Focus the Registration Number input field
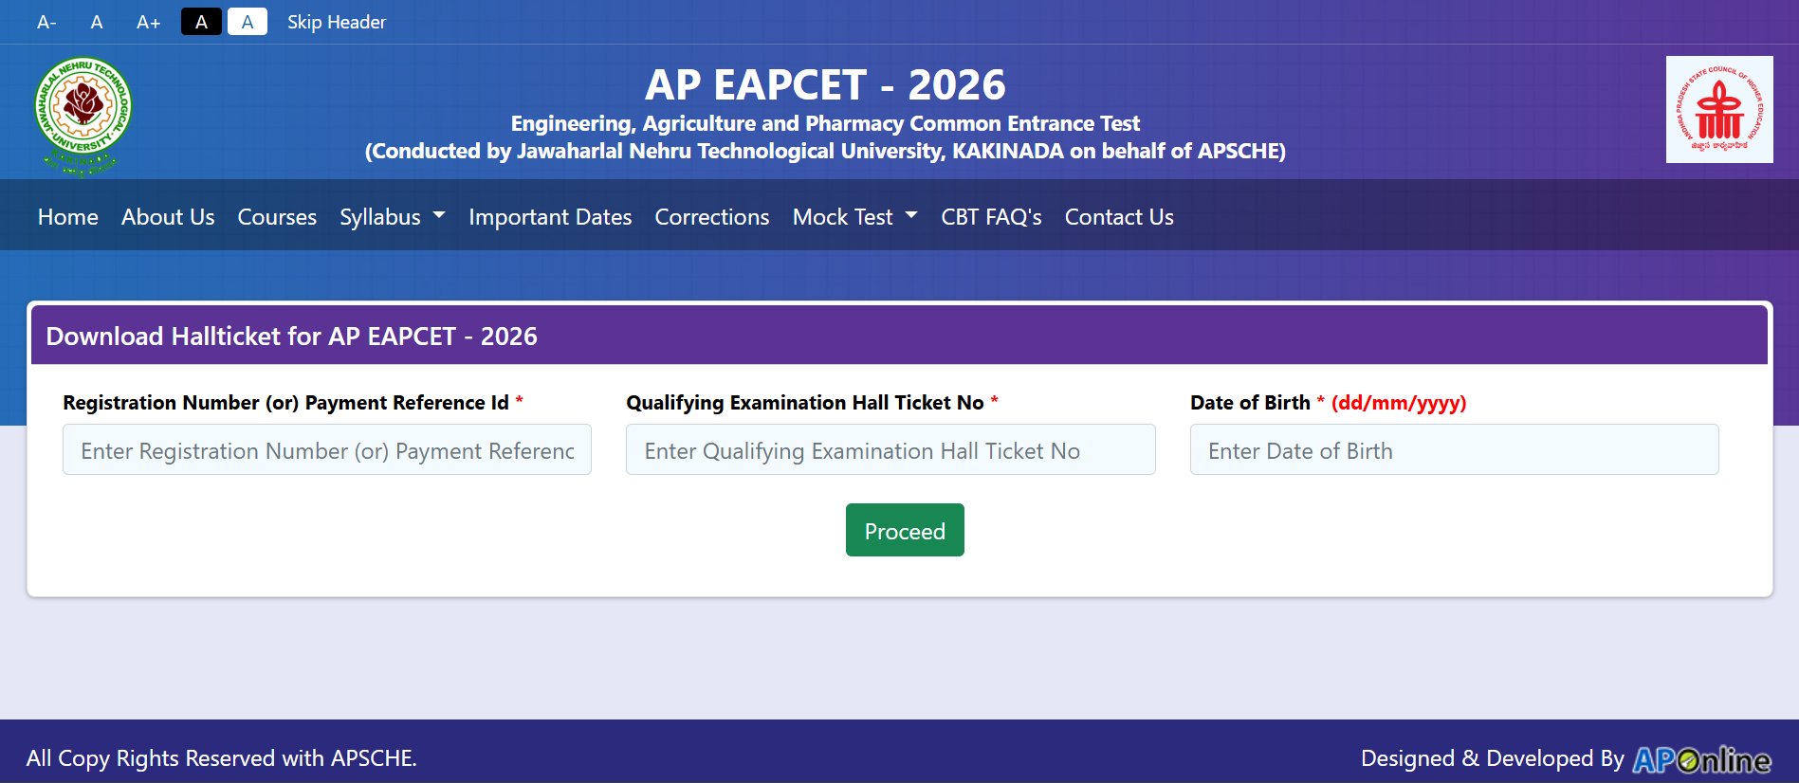Image resolution: width=1799 pixels, height=783 pixels. point(327,450)
